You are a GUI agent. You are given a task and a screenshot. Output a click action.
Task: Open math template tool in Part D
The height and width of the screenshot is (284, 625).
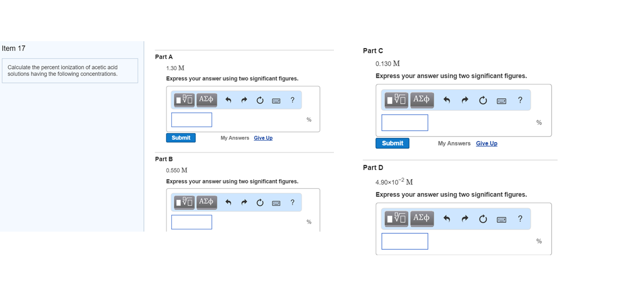coord(396,219)
